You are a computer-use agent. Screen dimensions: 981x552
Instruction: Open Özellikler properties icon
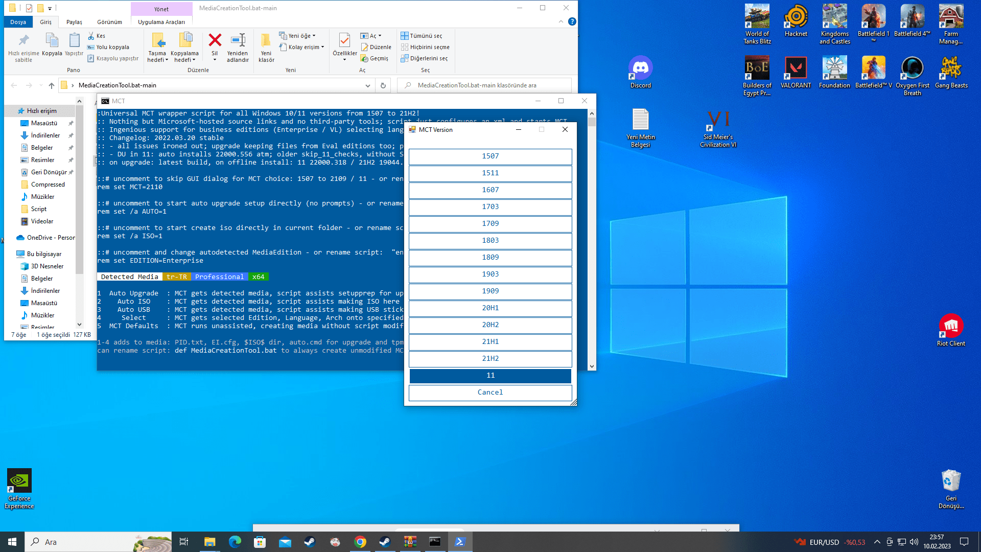tap(345, 47)
